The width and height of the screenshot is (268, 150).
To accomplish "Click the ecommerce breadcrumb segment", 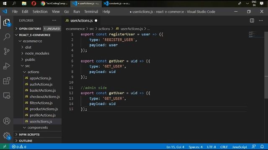I will 75,29.
